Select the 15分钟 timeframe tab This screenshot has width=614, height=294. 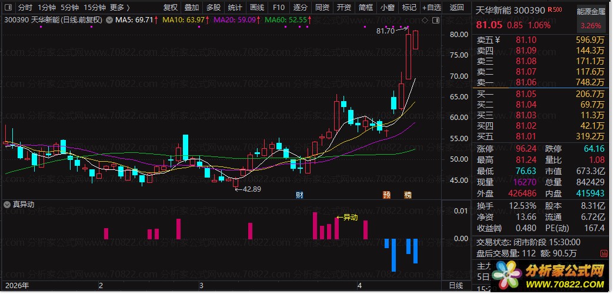(x=95, y=8)
